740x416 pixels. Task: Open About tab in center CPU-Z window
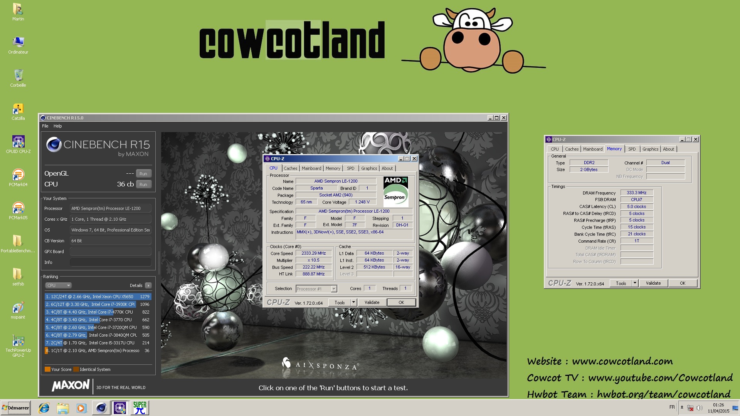click(x=387, y=168)
